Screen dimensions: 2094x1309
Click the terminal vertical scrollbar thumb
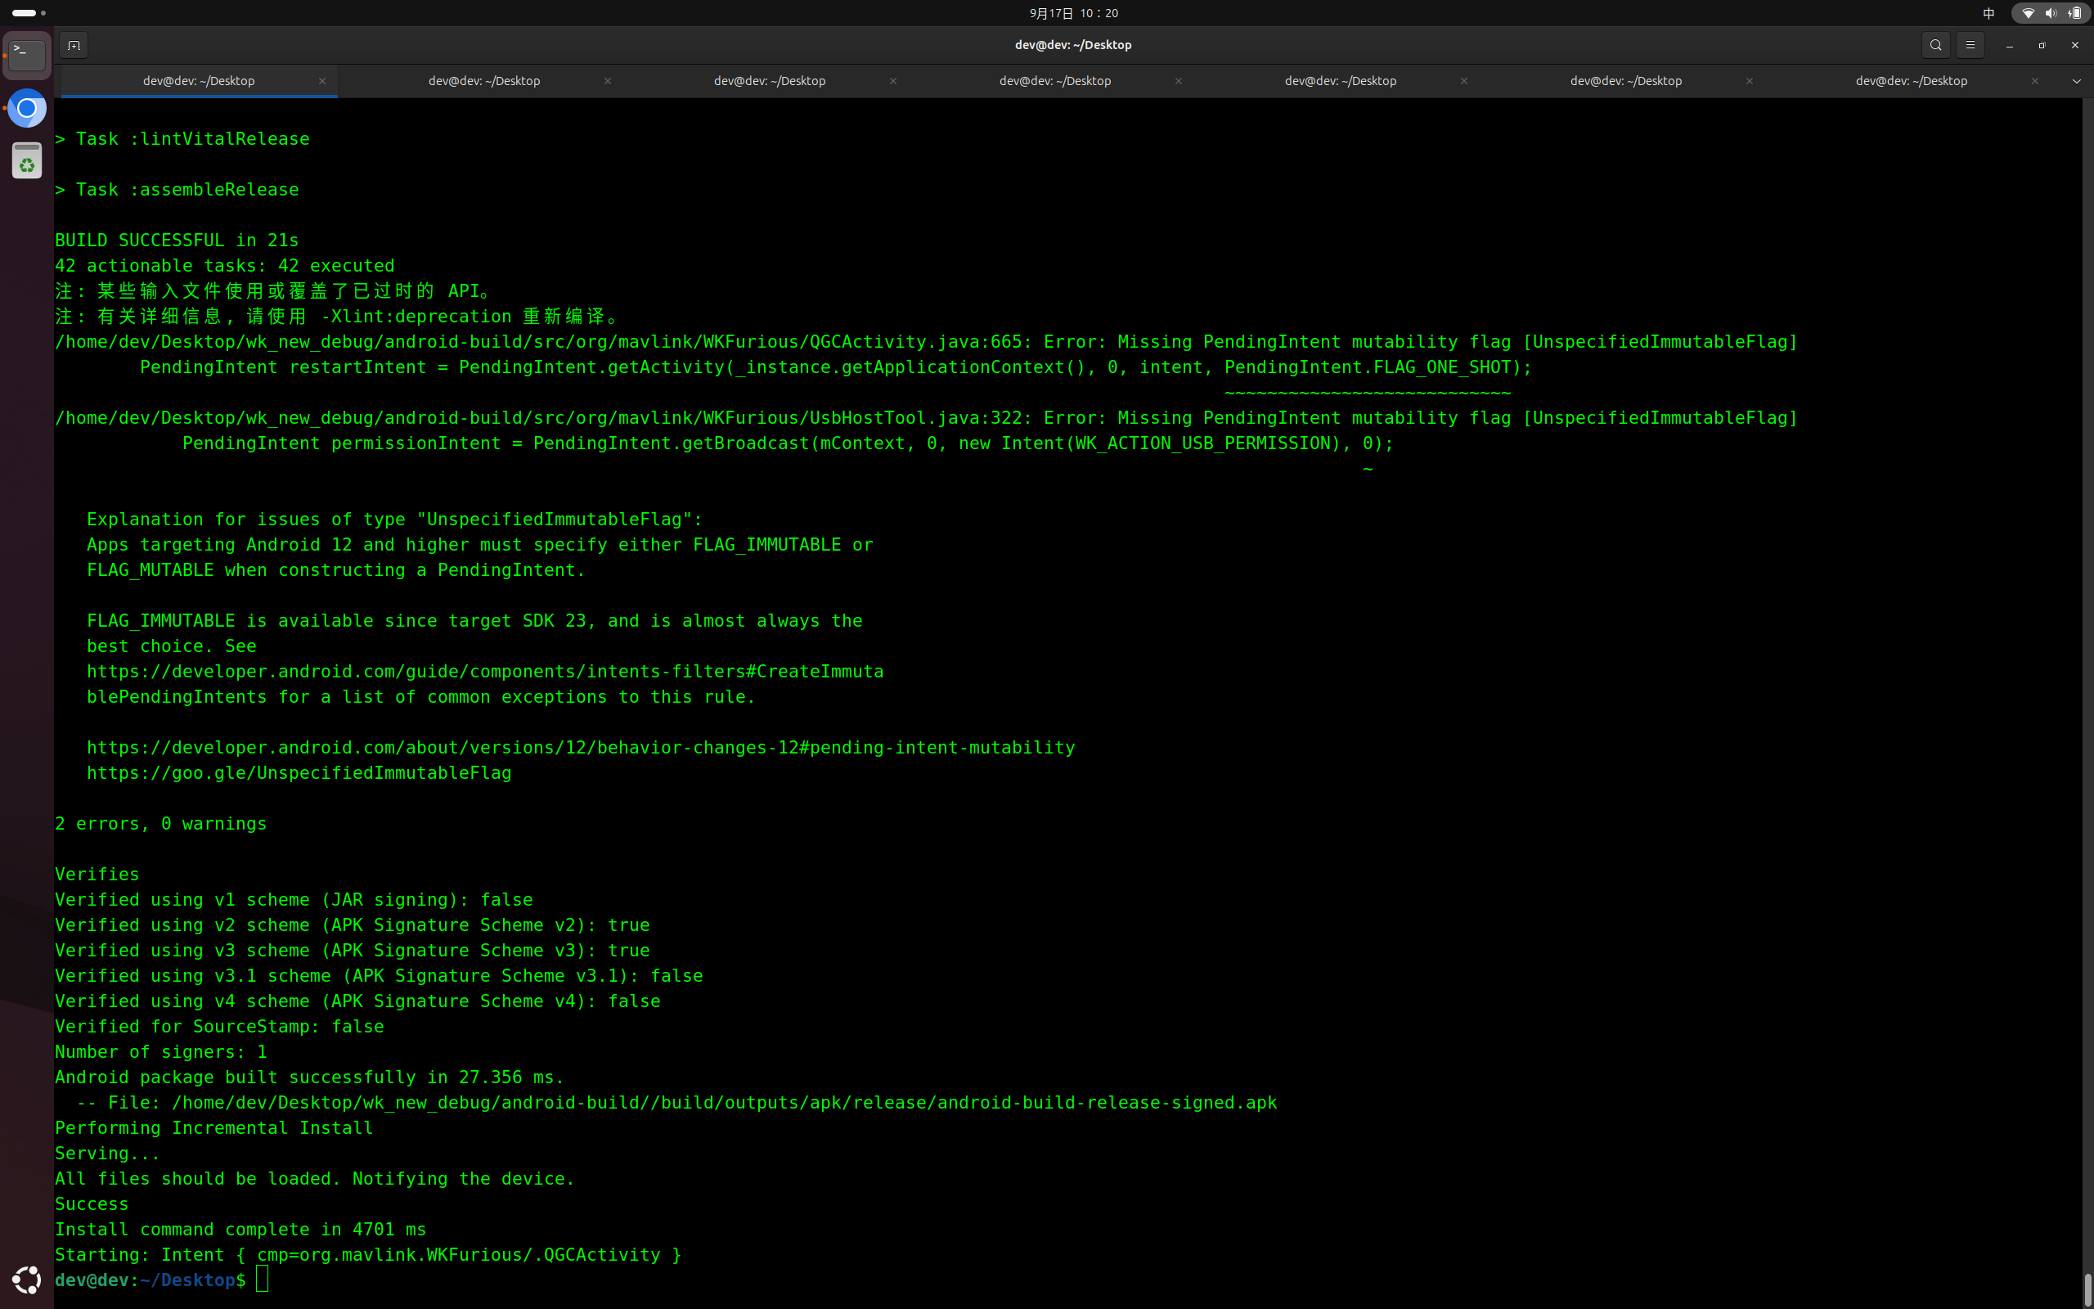pos(2087,1289)
